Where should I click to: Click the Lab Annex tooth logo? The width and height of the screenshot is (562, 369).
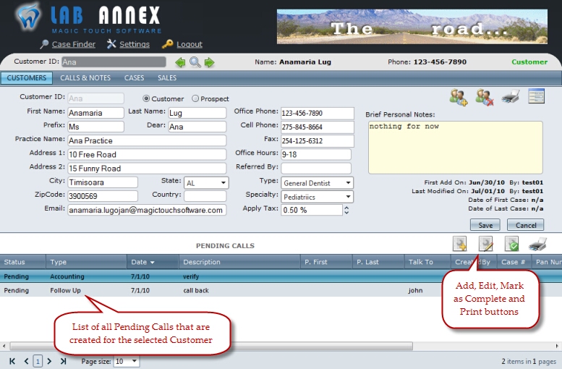pyautogui.click(x=28, y=17)
